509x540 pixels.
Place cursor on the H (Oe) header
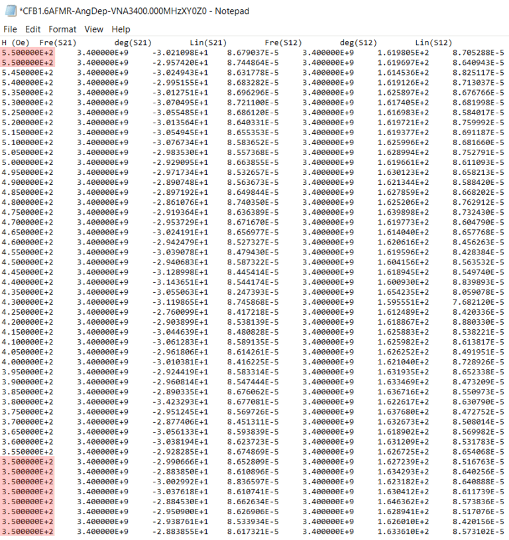click(15, 42)
